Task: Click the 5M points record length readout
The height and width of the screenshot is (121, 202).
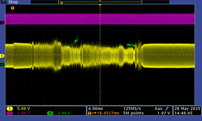Action: click(x=133, y=113)
